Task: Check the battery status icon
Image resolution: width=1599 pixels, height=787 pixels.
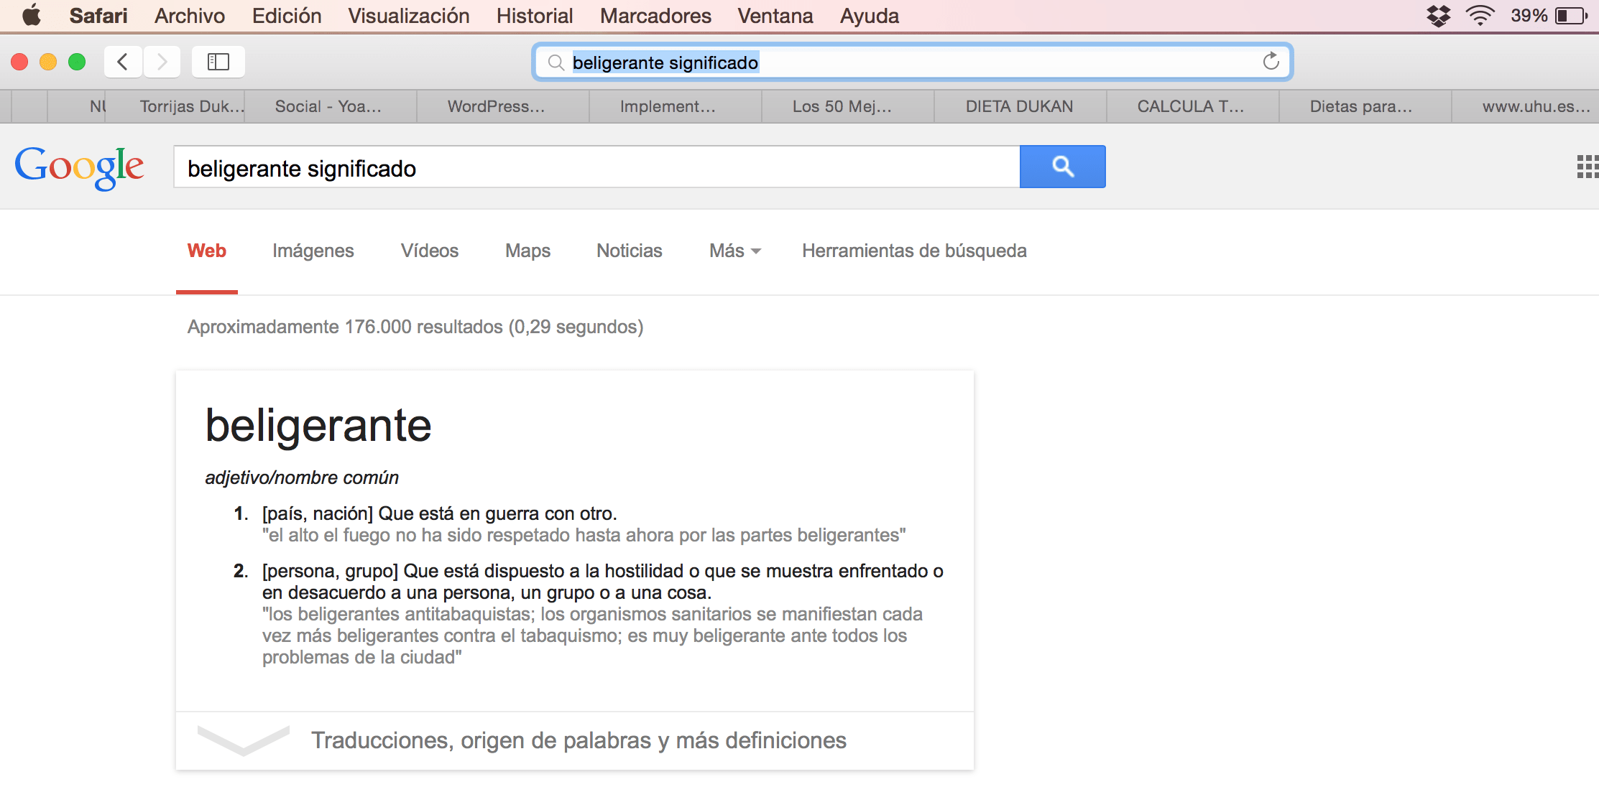Action: pos(1571,16)
